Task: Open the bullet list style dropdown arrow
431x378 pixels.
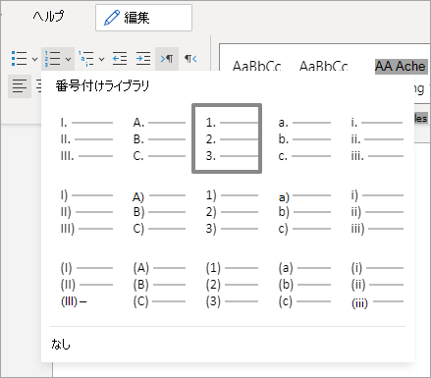Action: point(34,59)
